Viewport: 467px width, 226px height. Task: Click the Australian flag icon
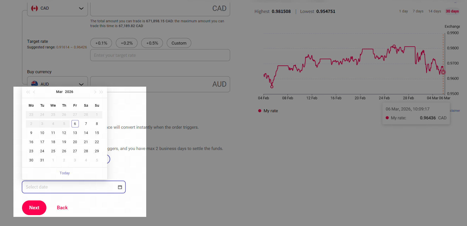tap(34, 84)
